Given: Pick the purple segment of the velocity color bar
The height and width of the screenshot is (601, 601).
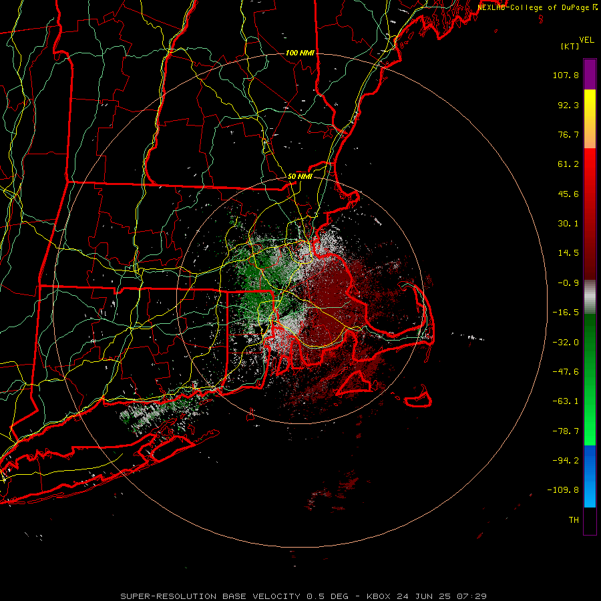Looking at the screenshot, I should 590,74.
